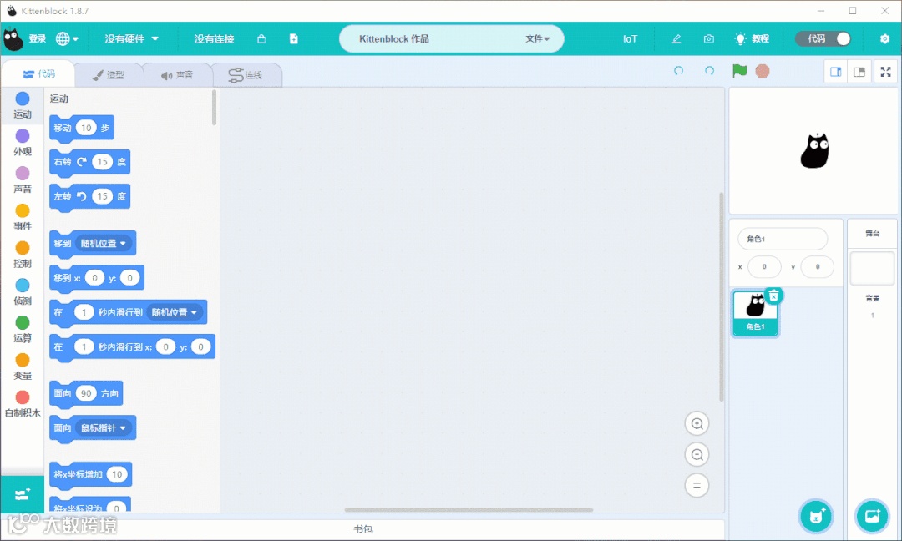This screenshot has width=902, height=541.
Task: Select the 运算 operators category
Action: click(x=23, y=330)
